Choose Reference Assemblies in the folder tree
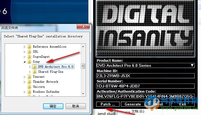The width and height of the screenshot is (201, 115). point(49,47)
